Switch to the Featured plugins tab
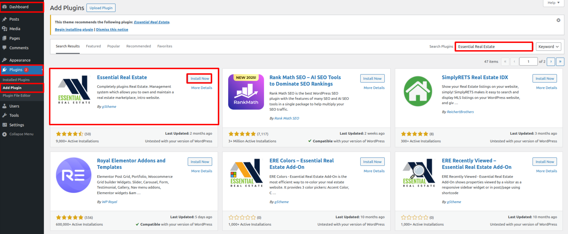The width and height of the screenshot is (568, 234). [93, 46]
